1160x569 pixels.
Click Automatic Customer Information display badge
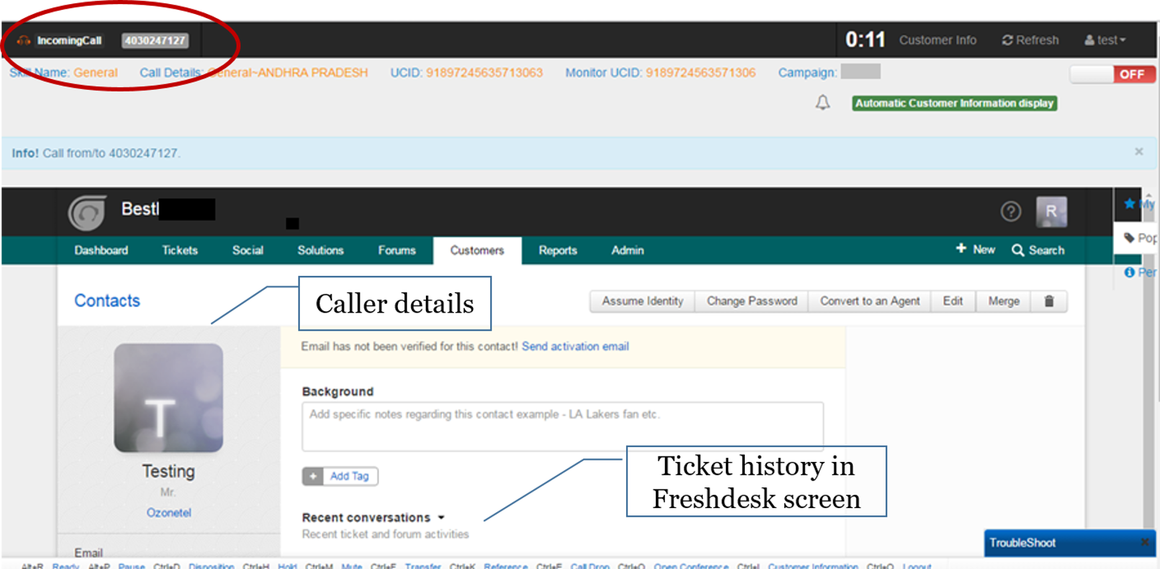pyautogui.click(x=954, y=103)
